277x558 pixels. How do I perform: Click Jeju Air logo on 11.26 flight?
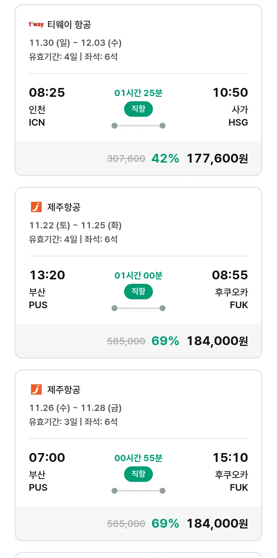pyautogui.click(x=36, y=389)
